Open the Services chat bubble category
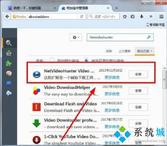The height and width of the screenshot is (146, 167). pos(9,93)
